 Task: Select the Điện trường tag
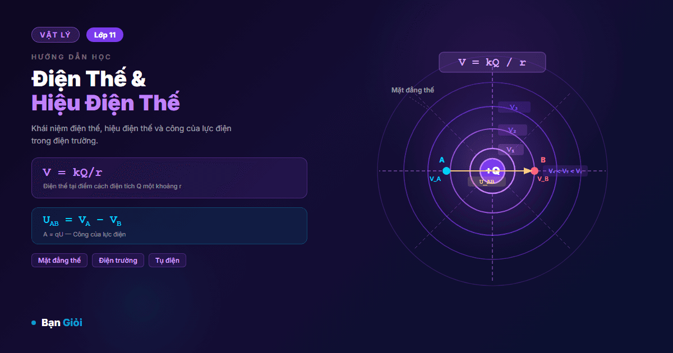tap(118, 261)
